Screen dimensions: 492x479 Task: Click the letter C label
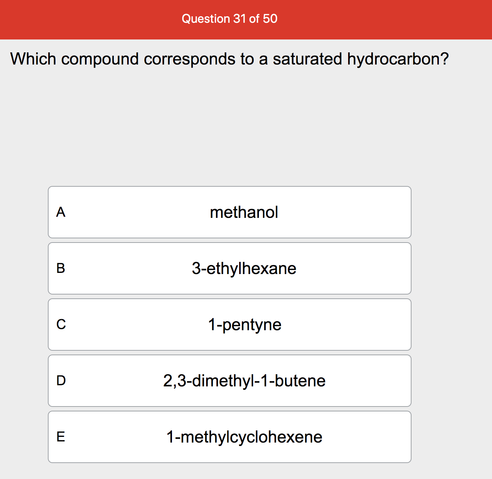[x=61, y=325]
